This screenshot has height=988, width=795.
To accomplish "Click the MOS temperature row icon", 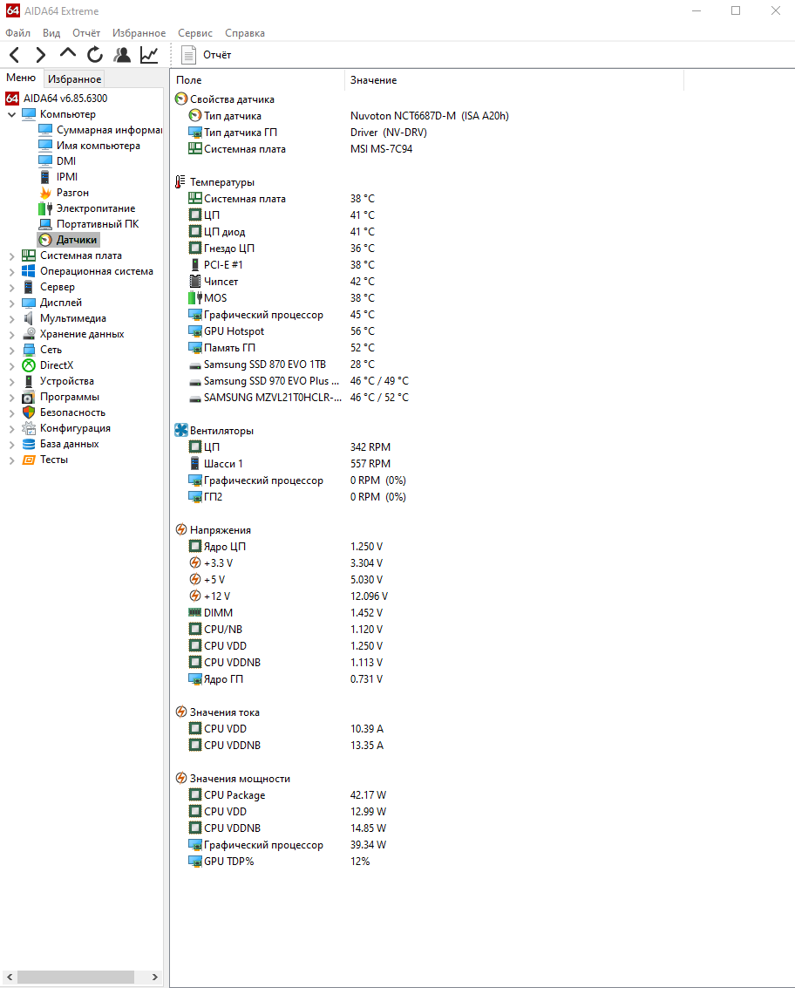I will pos(195,298).
